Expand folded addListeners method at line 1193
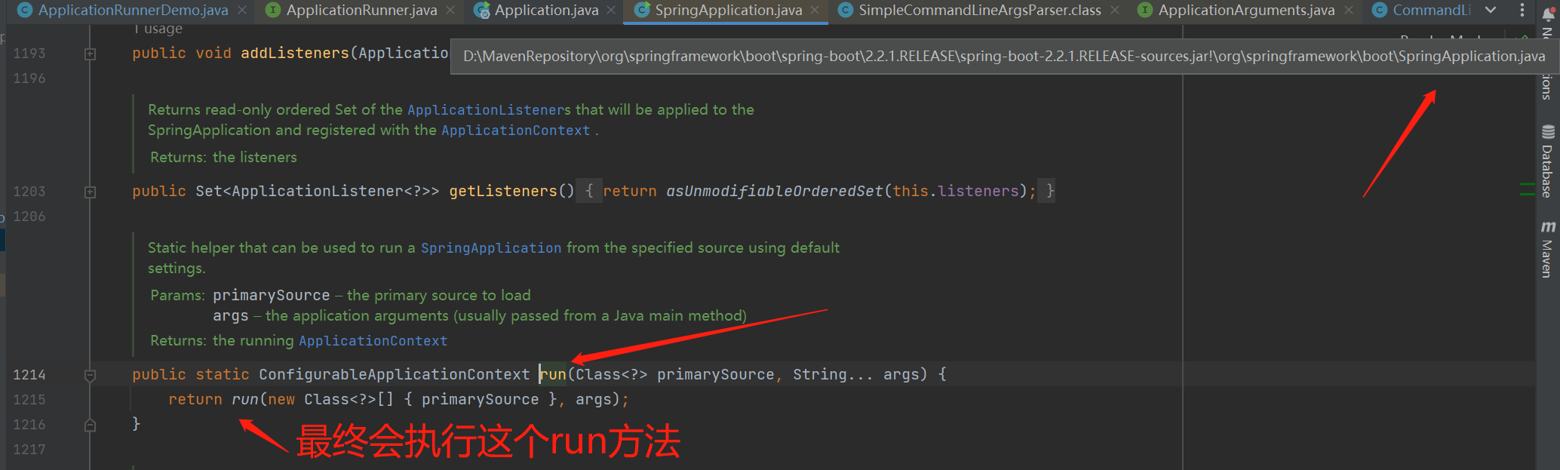Viewport: 1560px width, 470px height. coord(90,54)
